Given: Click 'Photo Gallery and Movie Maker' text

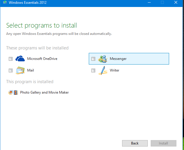Looking at the screenshot, I should 44,92.
